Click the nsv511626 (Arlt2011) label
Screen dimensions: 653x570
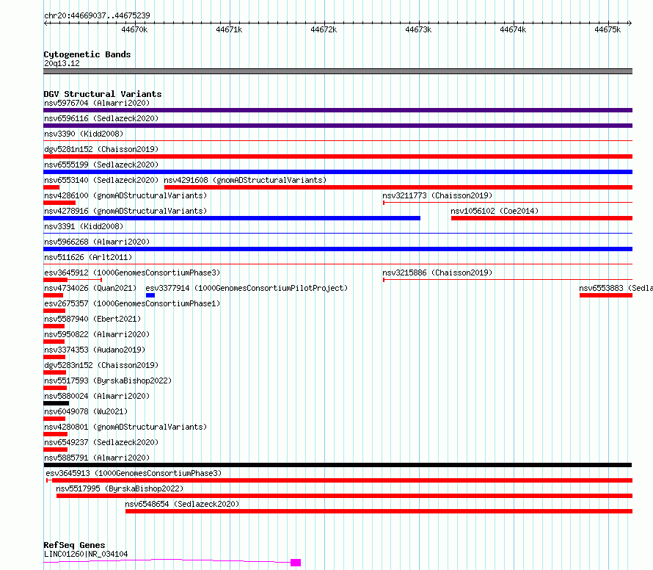pyautogui.click(x=88, y=257)
